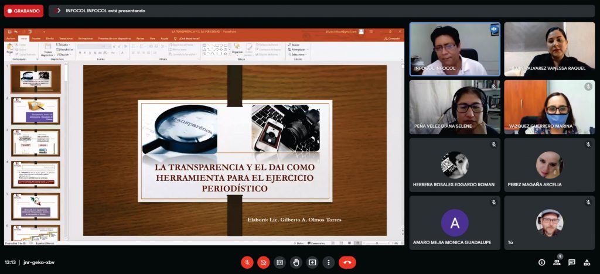
Task: Click the red GRABANDO recording indicator
Action: tap(24, 11)
